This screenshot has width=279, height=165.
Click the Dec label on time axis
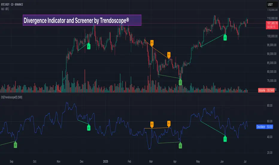82,161
